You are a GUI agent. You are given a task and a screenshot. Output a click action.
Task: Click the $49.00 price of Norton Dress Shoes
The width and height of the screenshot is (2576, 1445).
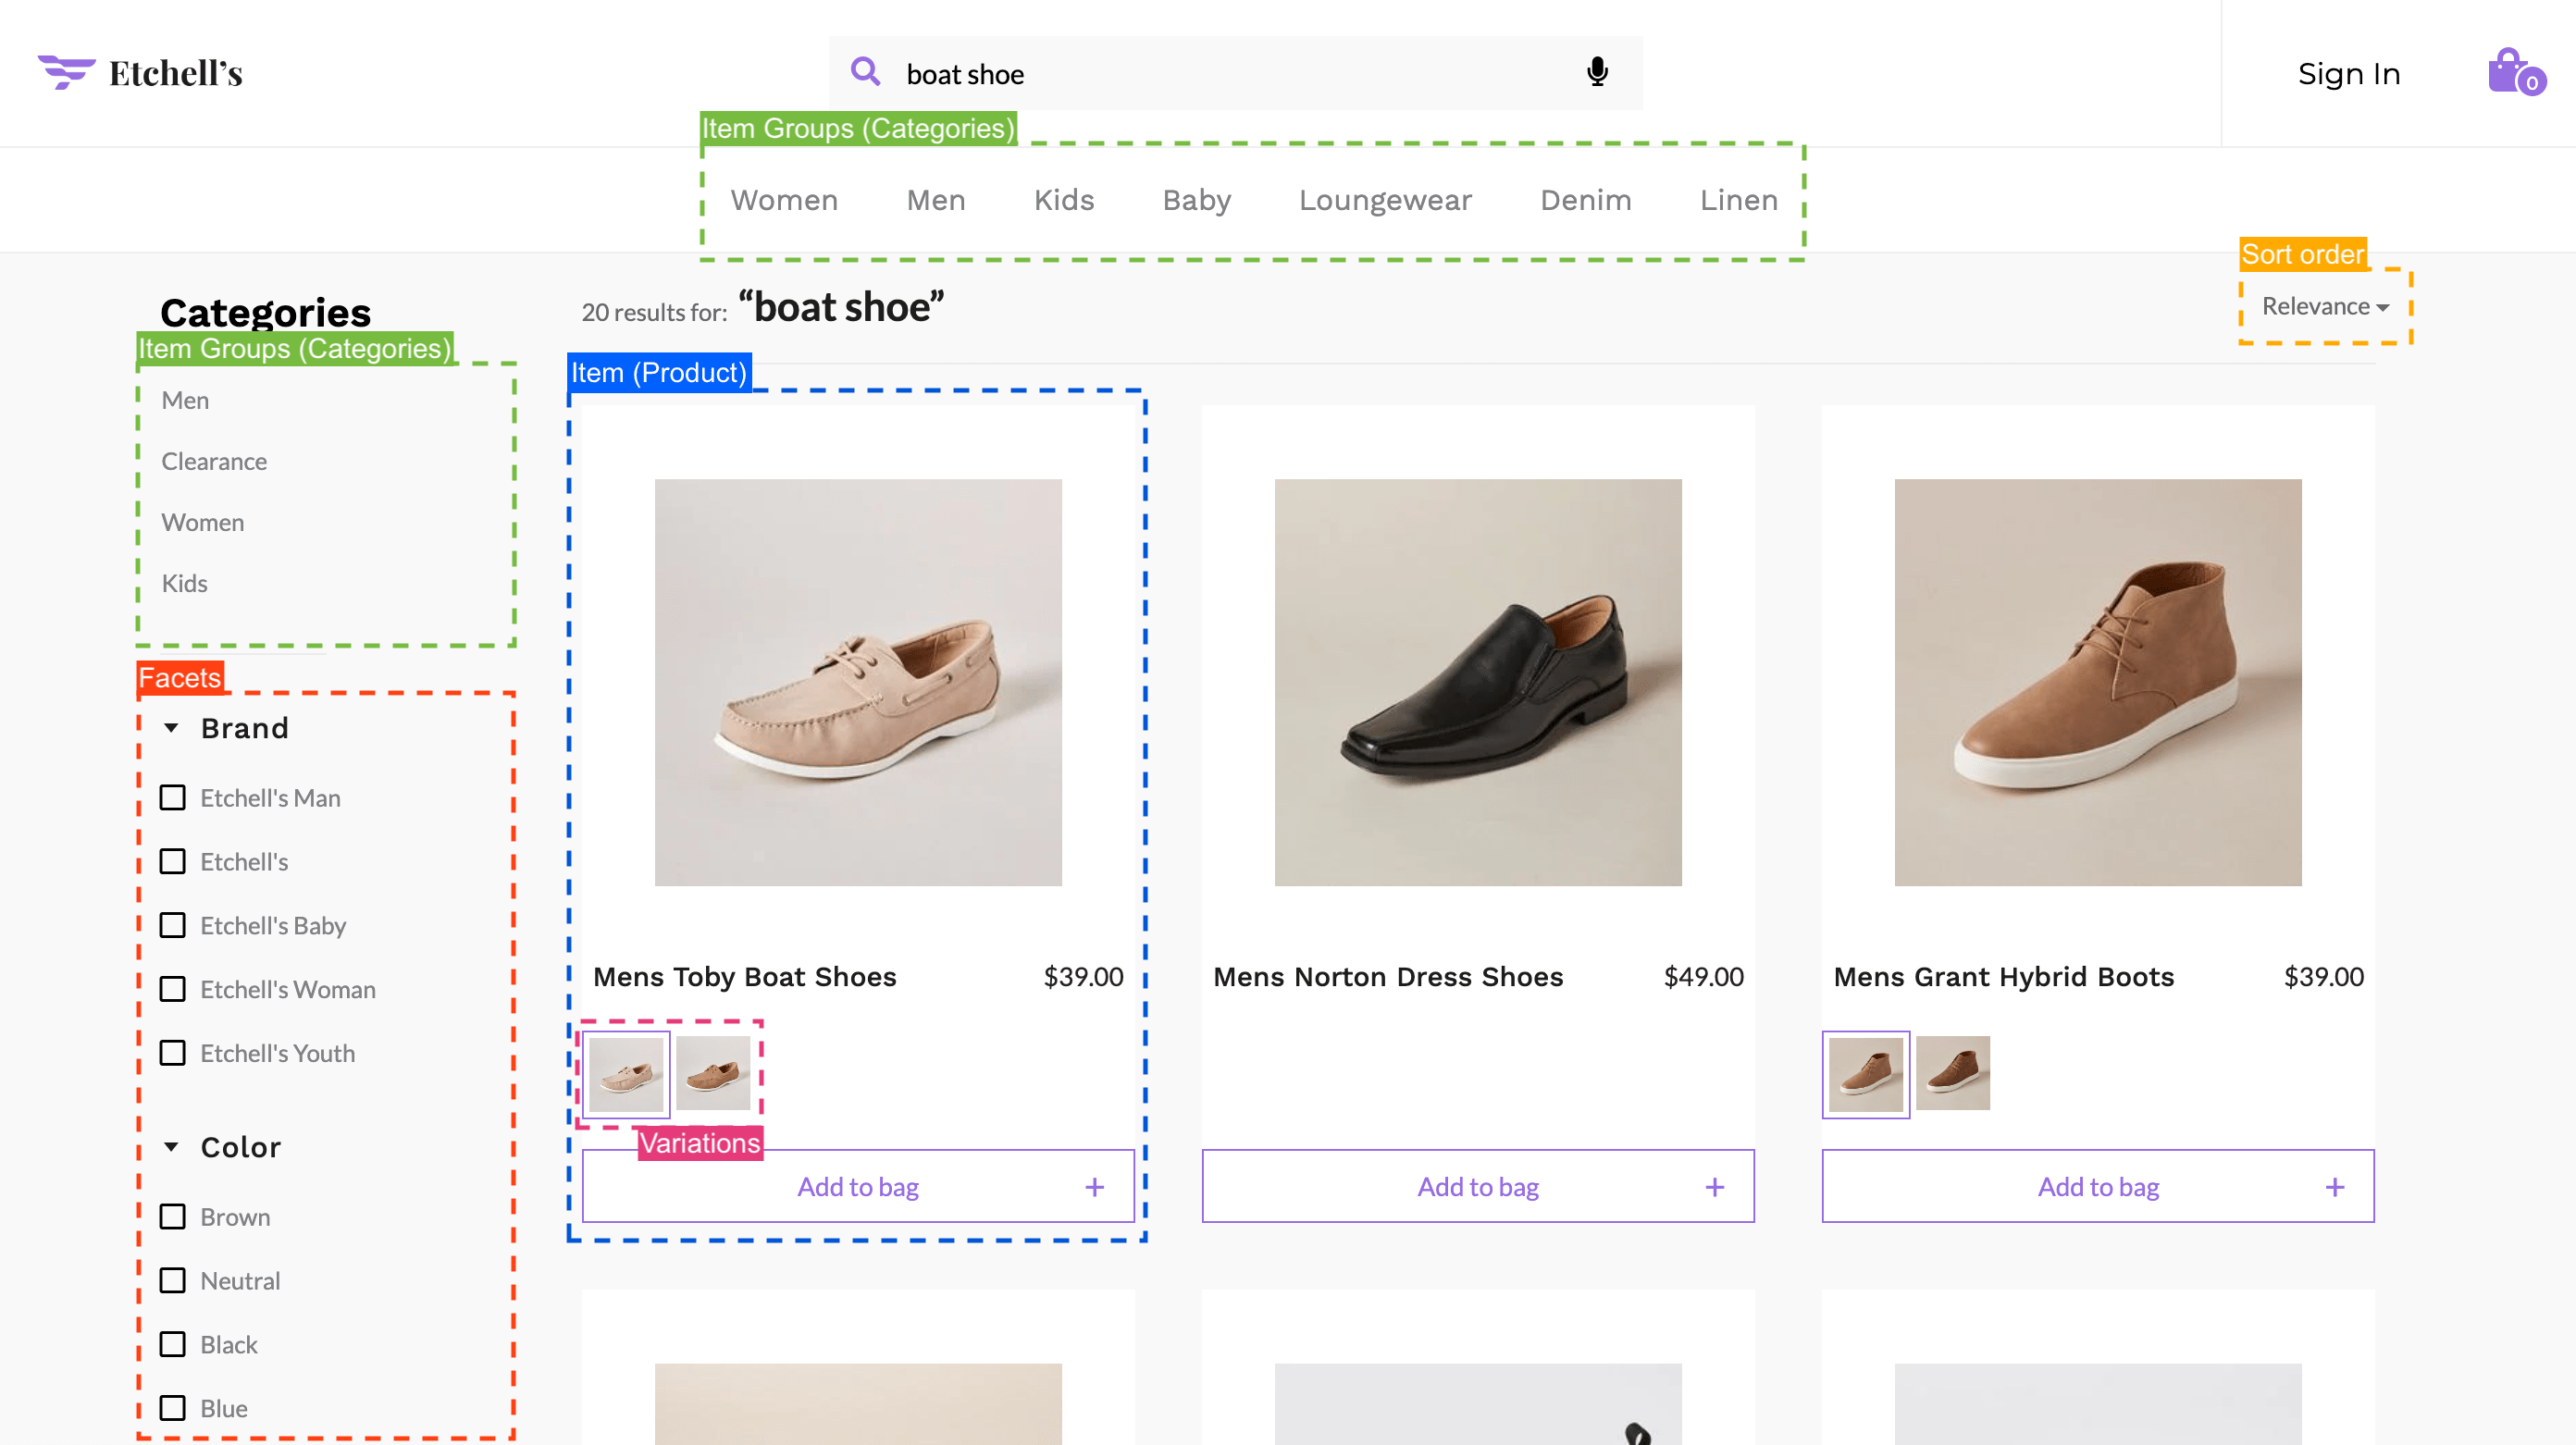point(1704,977)
